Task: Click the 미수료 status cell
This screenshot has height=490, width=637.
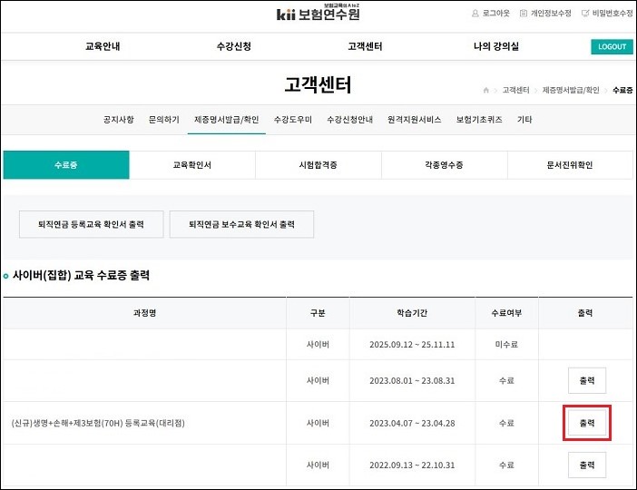Action: pos(506,345)
